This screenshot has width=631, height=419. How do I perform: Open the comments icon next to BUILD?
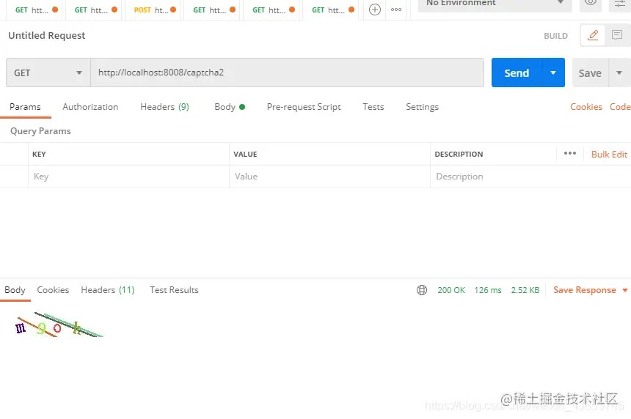(x=617, y=35)
